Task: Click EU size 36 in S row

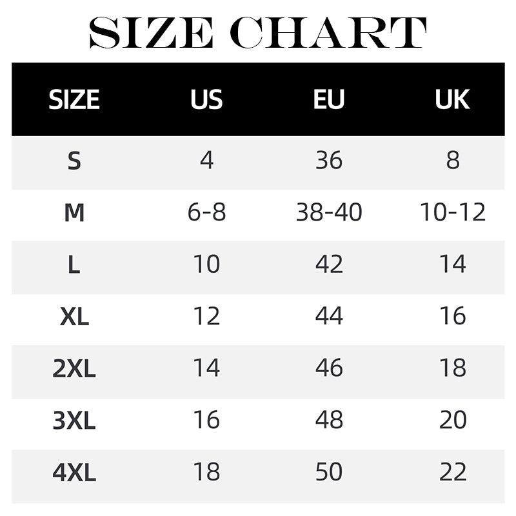Action: tap(329, 161)
